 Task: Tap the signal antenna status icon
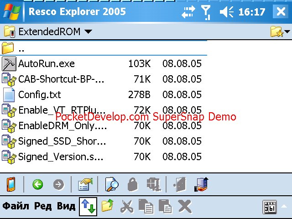206,12
